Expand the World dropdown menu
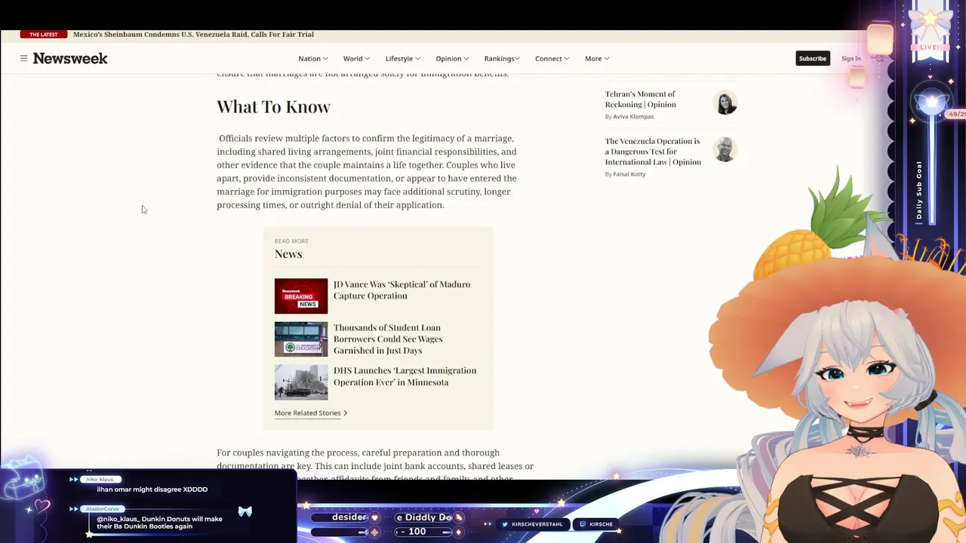The height and width of the screenshot is (543, 966). pyautogui.click(x=356, y=58)
